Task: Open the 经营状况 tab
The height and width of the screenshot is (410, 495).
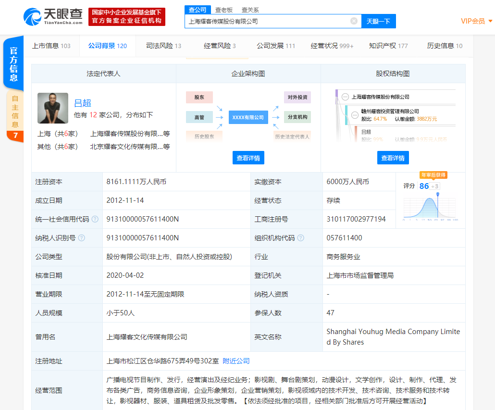Action: pos(332,46)
